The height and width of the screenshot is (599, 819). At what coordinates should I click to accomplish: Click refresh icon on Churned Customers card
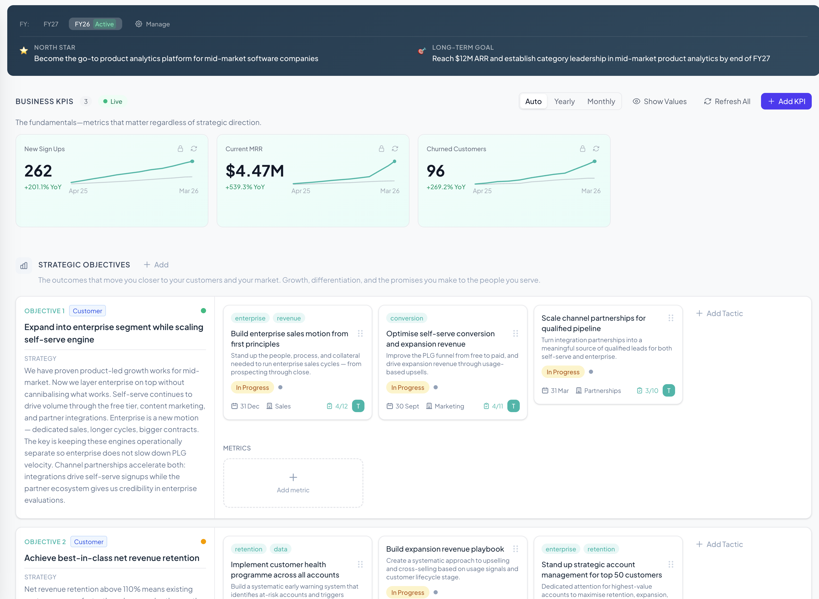(596, 149)
